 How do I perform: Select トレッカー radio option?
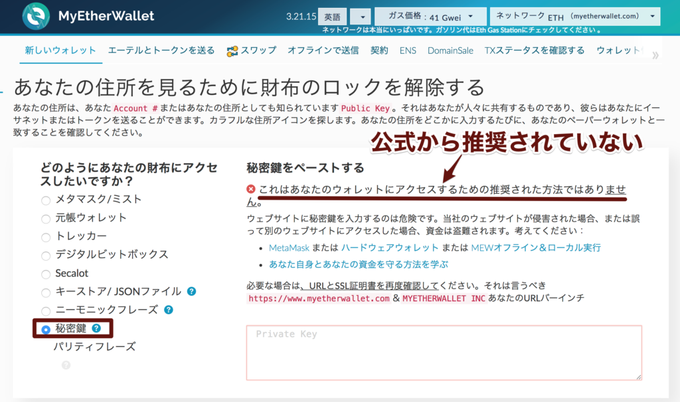pyautogui.click(x=46, y=237)
